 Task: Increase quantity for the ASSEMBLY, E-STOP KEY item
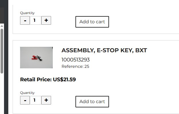(x=46, y=100)
